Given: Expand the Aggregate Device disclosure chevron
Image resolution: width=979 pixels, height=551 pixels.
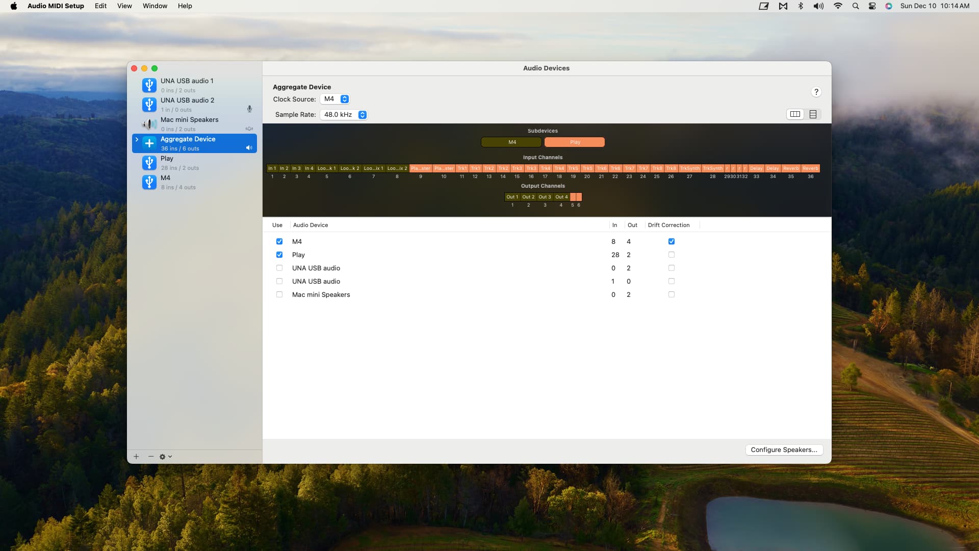Looking at the screenshot, I should 137,139.
